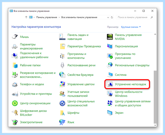
Task: Click the Up arrow navigation button
Action: pyautogui.click(x=26, y=17)
